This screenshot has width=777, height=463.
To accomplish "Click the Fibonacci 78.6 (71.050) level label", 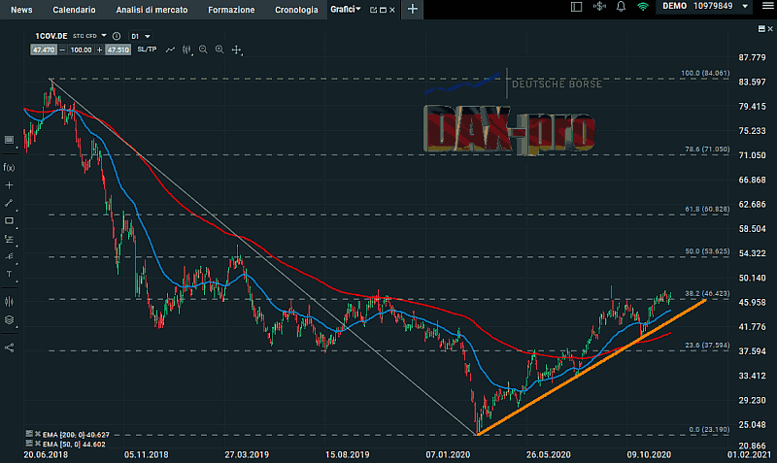I will (707, 149).
